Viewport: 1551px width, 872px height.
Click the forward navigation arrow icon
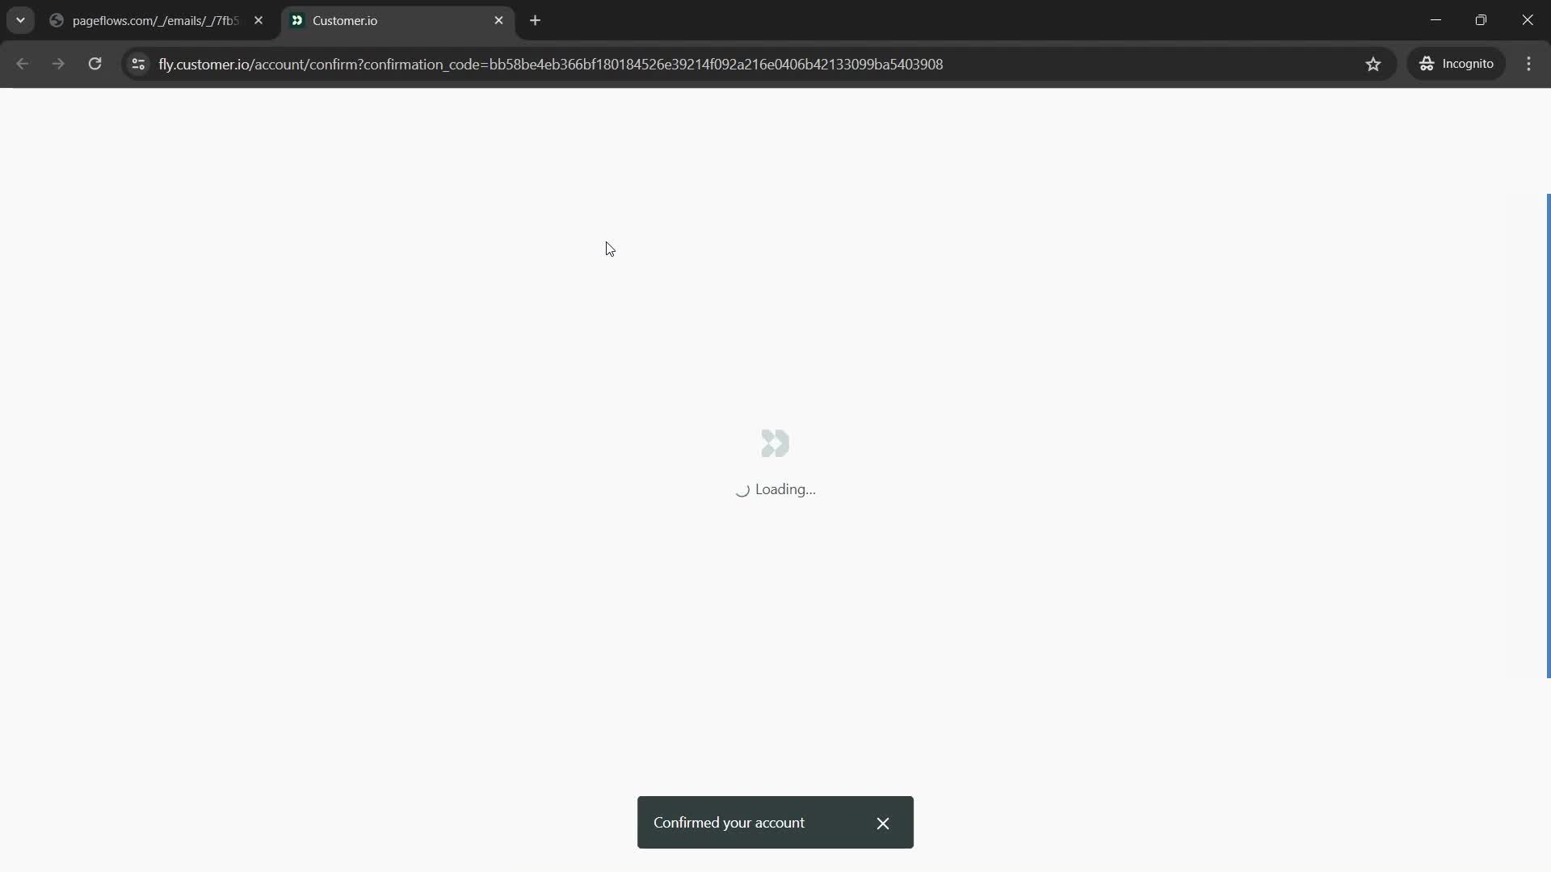coord(59,64)
